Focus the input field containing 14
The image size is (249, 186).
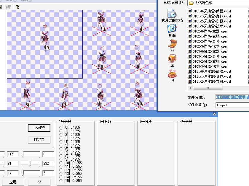point(13,173)
